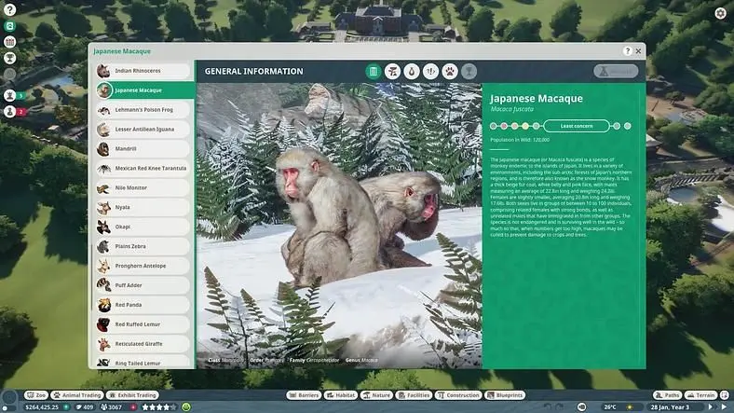
Task: Click the greyed Research button
Action: tap(616, 71)
